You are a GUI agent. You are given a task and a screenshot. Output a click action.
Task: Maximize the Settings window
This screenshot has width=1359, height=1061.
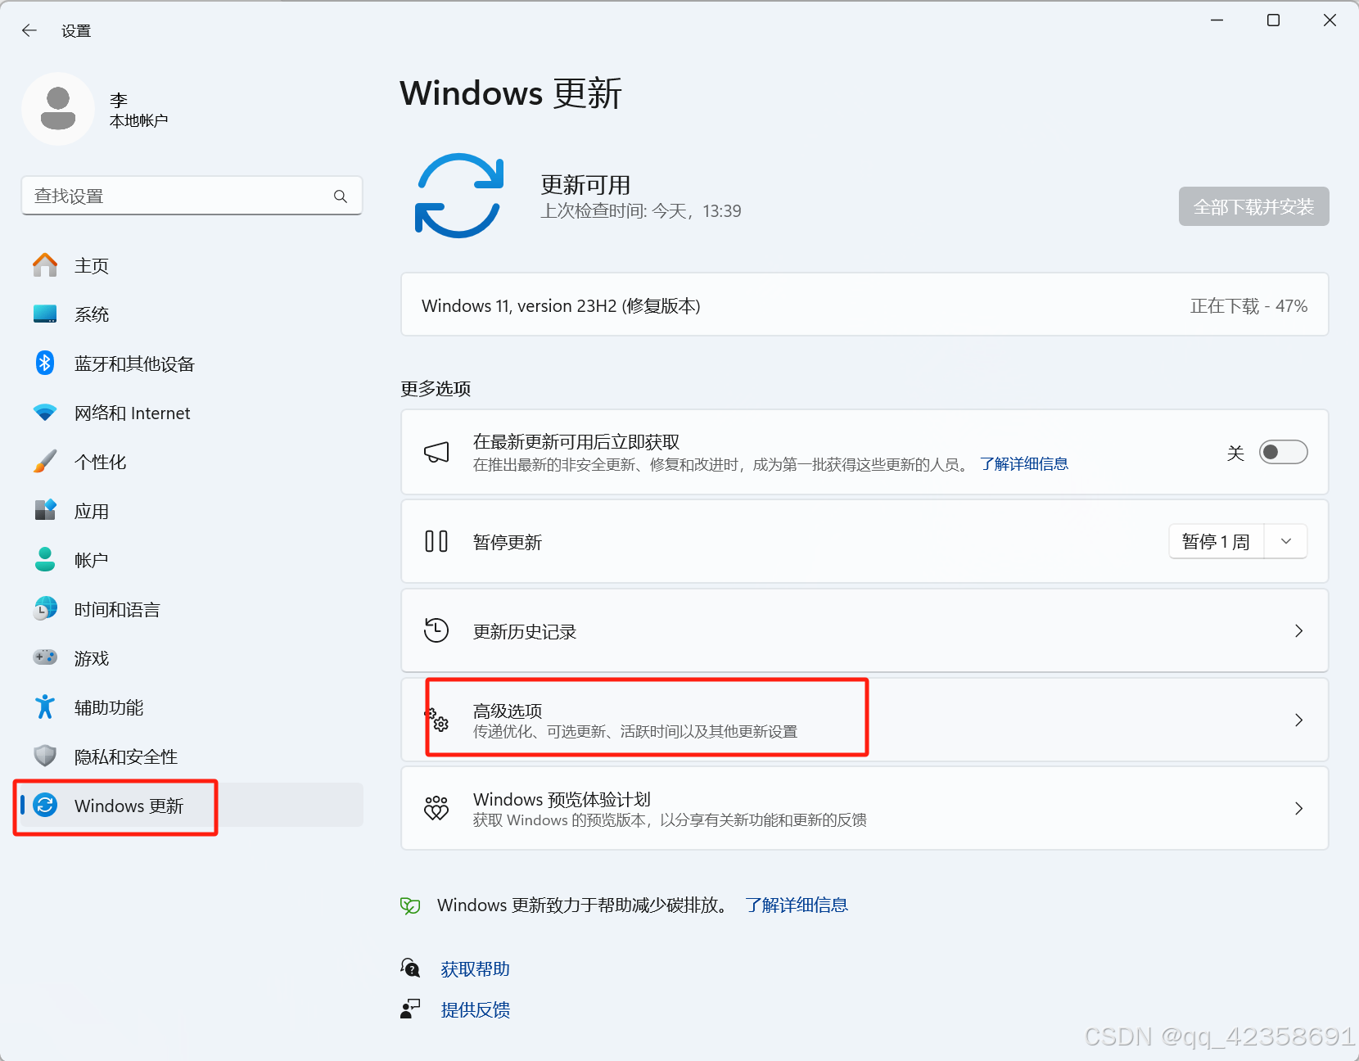click(x=1273, y=20)
